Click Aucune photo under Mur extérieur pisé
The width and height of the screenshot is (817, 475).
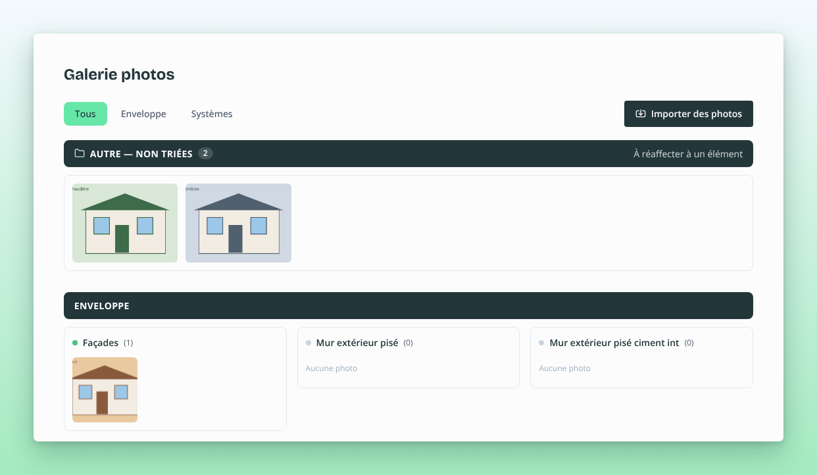click(x=332, y=368)
